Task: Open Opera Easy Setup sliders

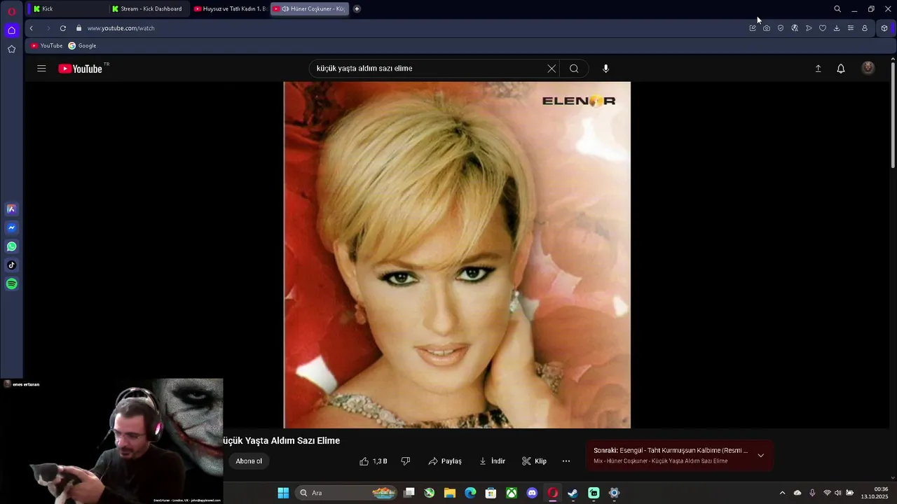Action: click(x=851, y=28)
